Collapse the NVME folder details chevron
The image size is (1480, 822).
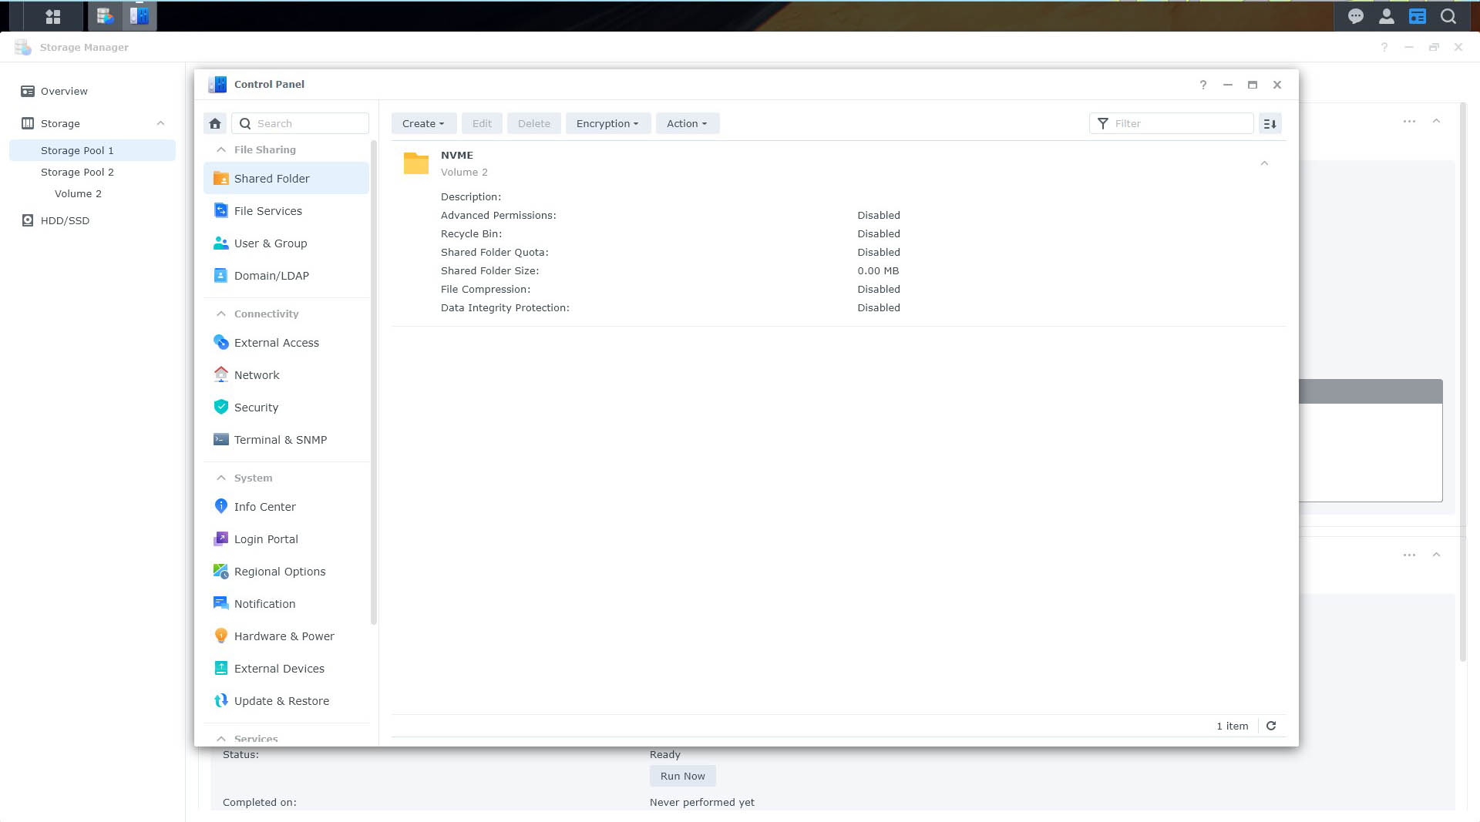(1264, 163)
